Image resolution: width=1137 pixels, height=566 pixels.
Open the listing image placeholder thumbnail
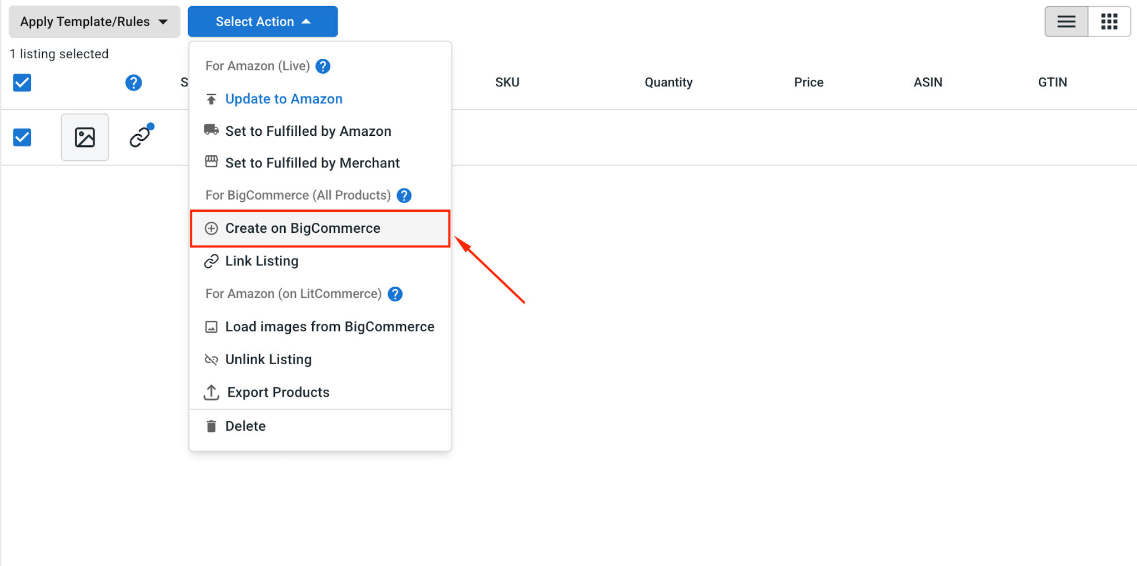point(85,137)
